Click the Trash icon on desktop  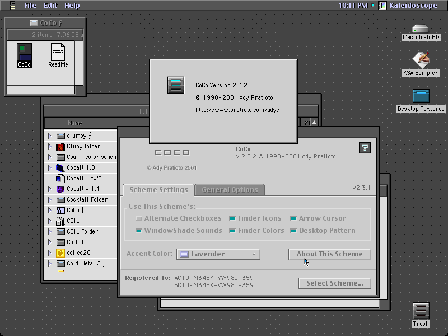pyautogui.click(x=421, y=311)
